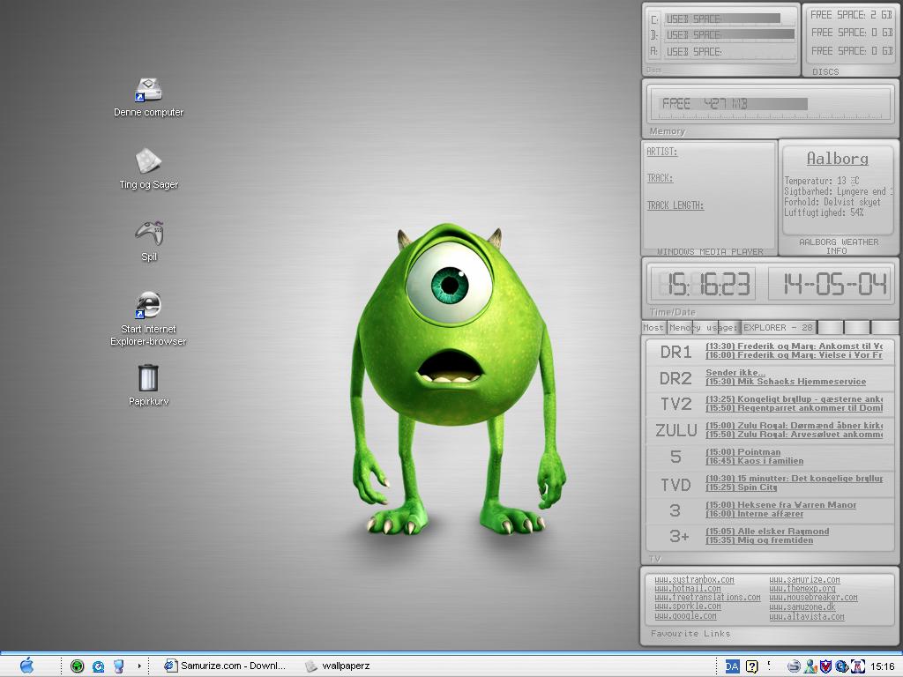Expand the quick launch overflow arrow
Viewport: 903px width, 677px height.
pyautogui.click(x=139, y=666)
